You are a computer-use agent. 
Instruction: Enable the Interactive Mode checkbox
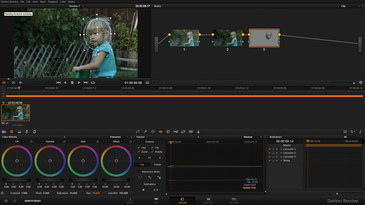pos(139,172)
